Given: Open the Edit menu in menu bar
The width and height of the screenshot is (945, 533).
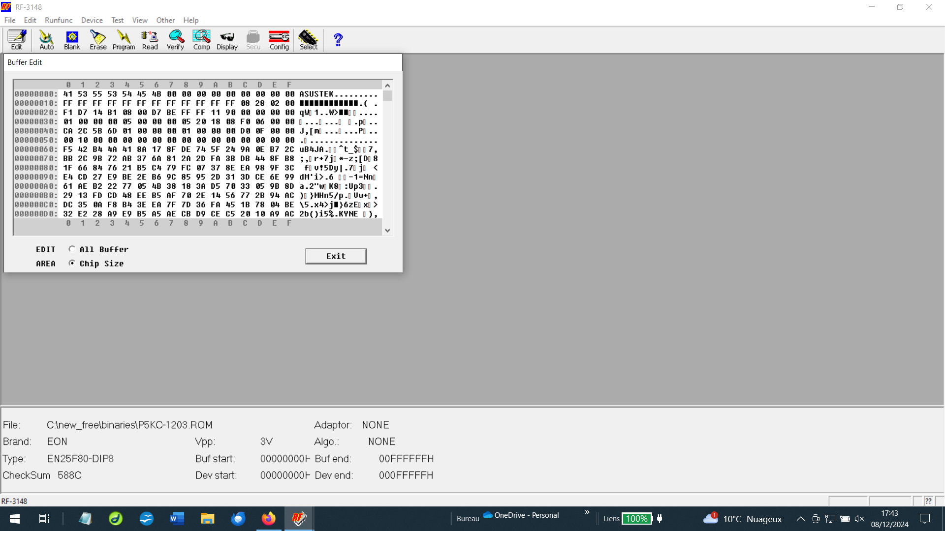Looking at the screenshot, I should [x=30, y=20].
